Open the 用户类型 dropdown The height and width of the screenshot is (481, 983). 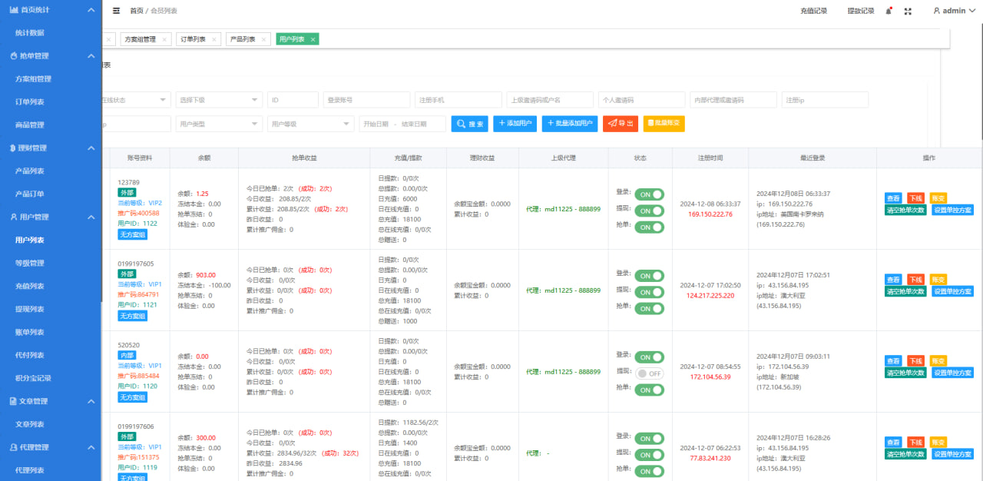pos(219,124)
